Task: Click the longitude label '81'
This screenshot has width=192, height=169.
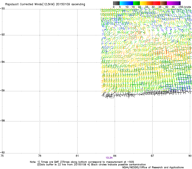Action: coord(77,156)
